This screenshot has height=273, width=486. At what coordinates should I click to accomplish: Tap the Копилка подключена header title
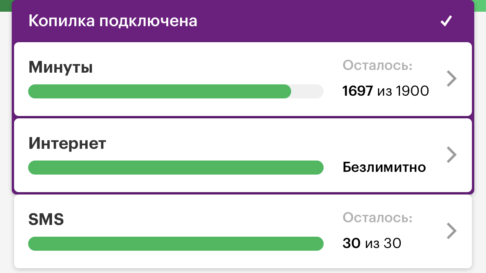click(x=113, y=21)
